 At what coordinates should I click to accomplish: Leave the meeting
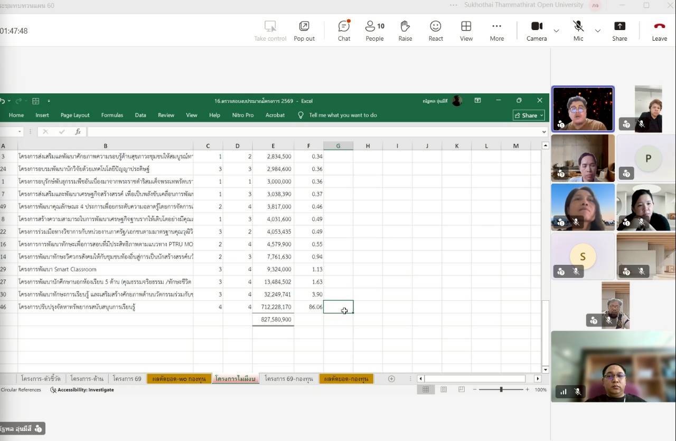click(659, 31)
